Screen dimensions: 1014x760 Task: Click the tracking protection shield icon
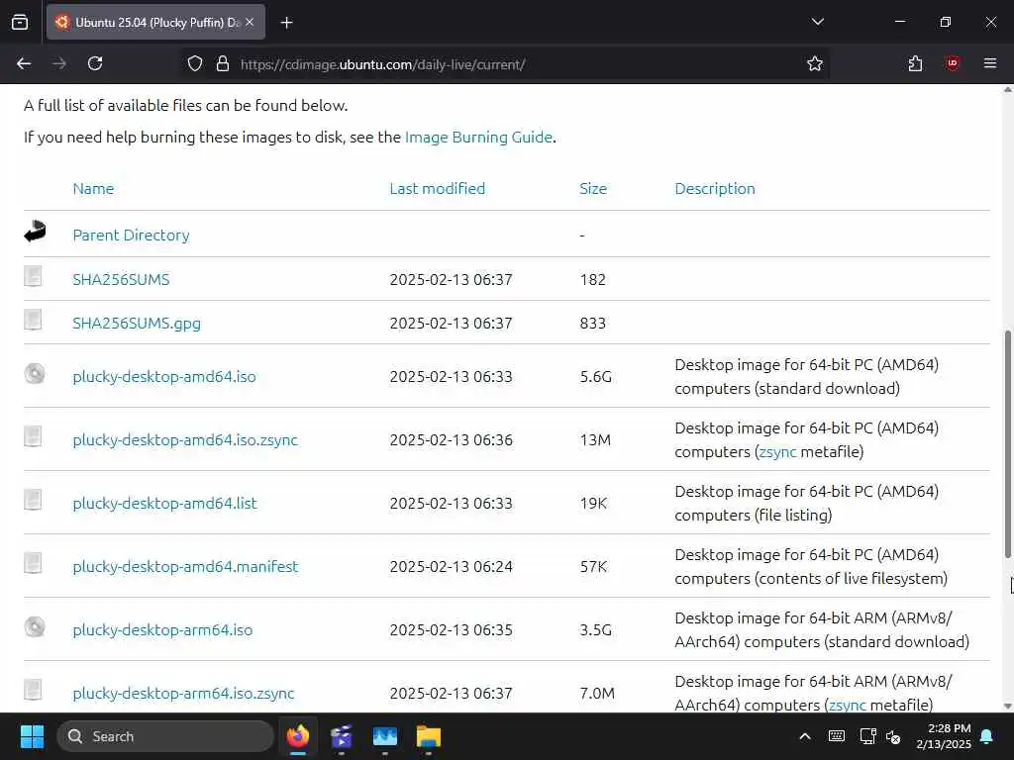195,64
